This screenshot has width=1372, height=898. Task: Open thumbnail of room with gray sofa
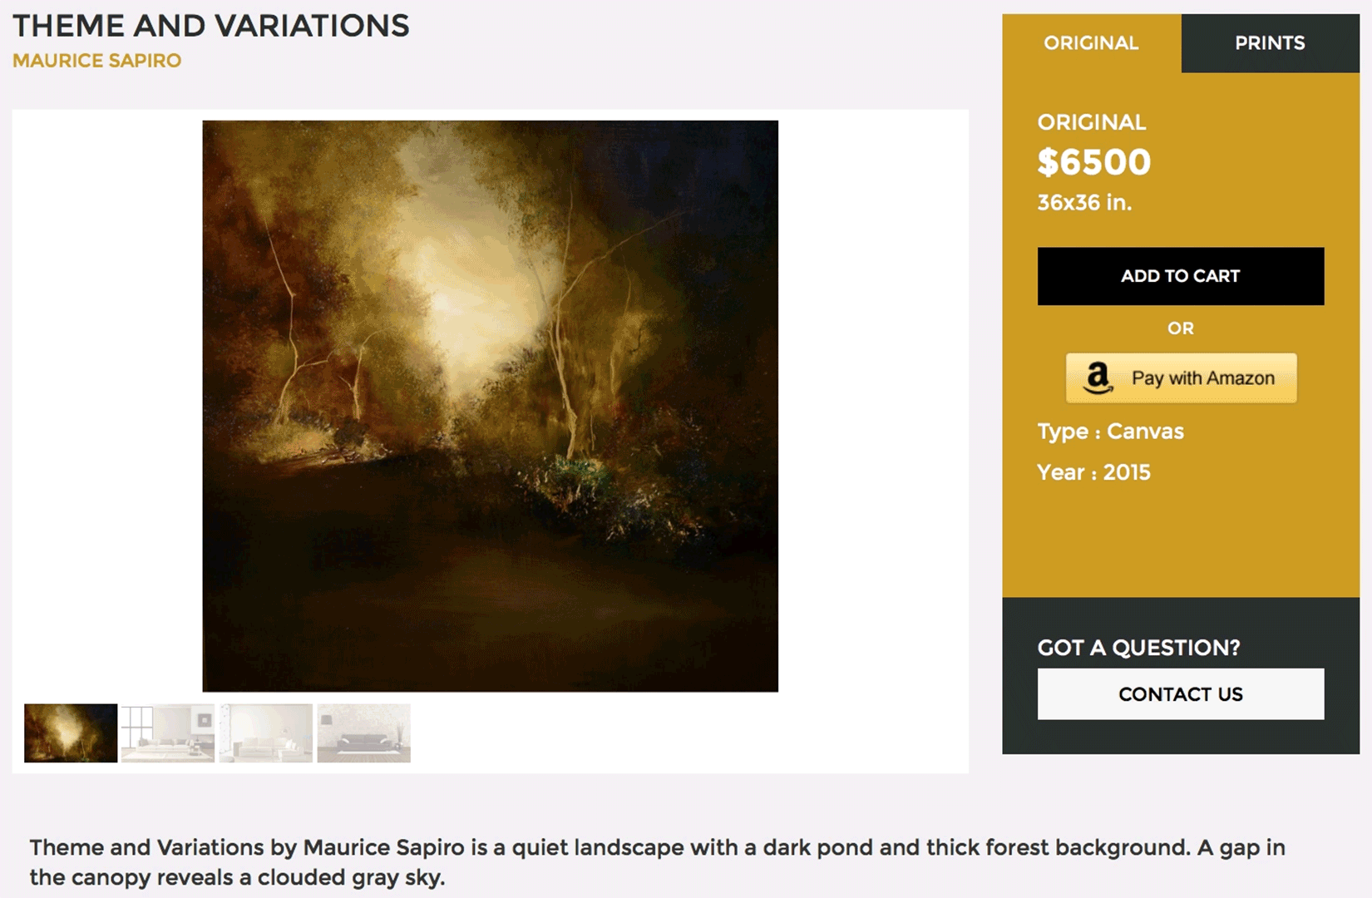click(363, 733)
